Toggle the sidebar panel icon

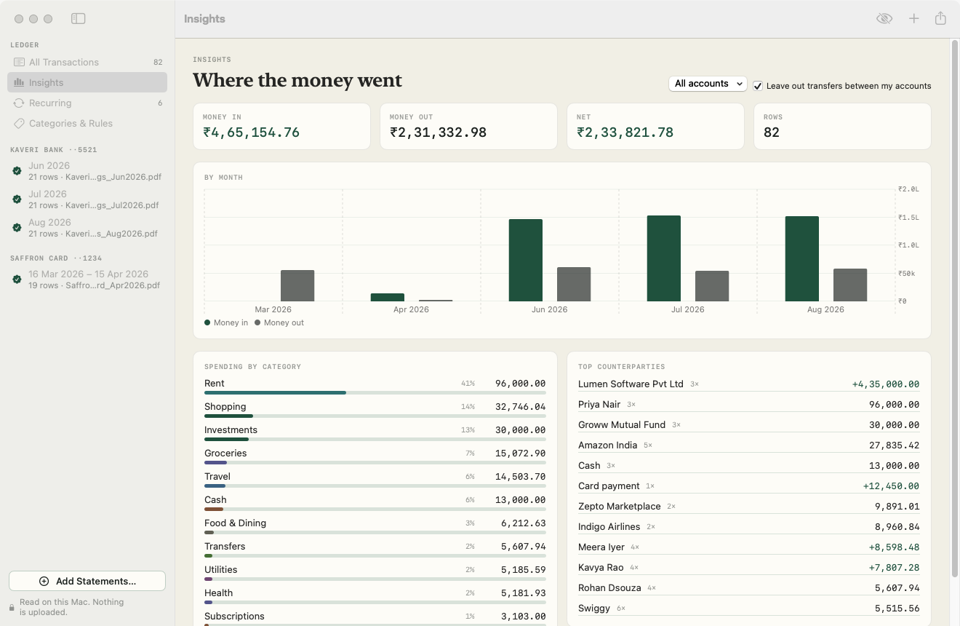click(x=79, y=19)
